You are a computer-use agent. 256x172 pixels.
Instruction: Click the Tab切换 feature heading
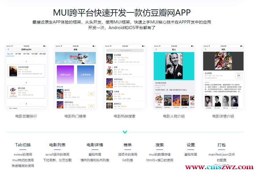click(x=23, y=145)
